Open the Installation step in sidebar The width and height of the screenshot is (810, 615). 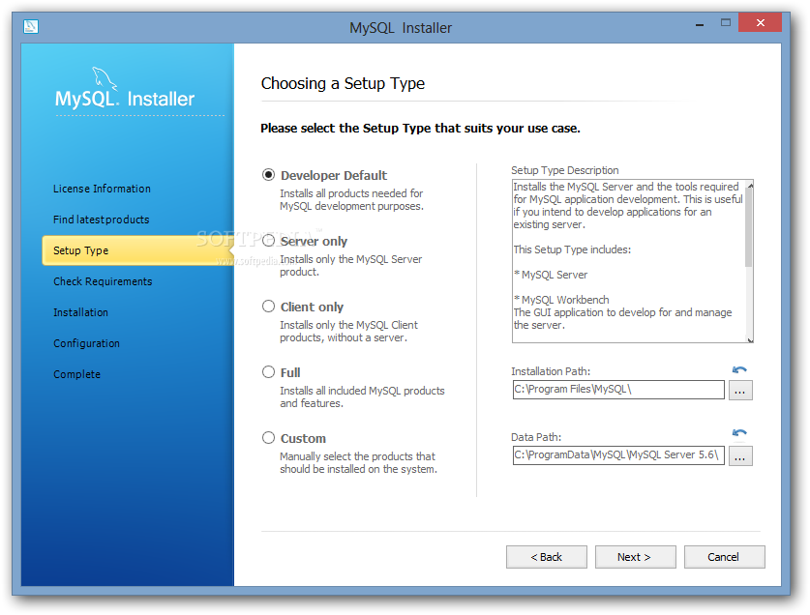[x=80, y=312]
